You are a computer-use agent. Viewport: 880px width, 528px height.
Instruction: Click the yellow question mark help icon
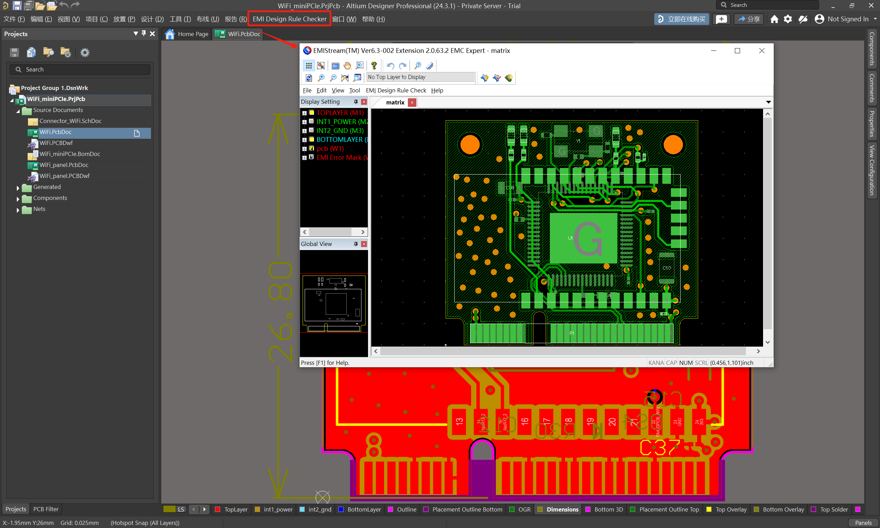point(373,66)
